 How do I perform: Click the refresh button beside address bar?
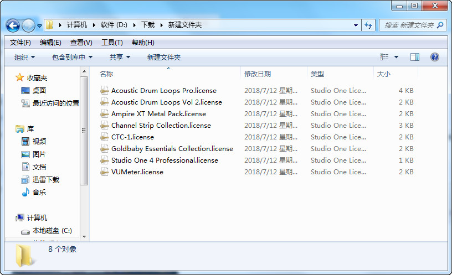tap(368, 25)
